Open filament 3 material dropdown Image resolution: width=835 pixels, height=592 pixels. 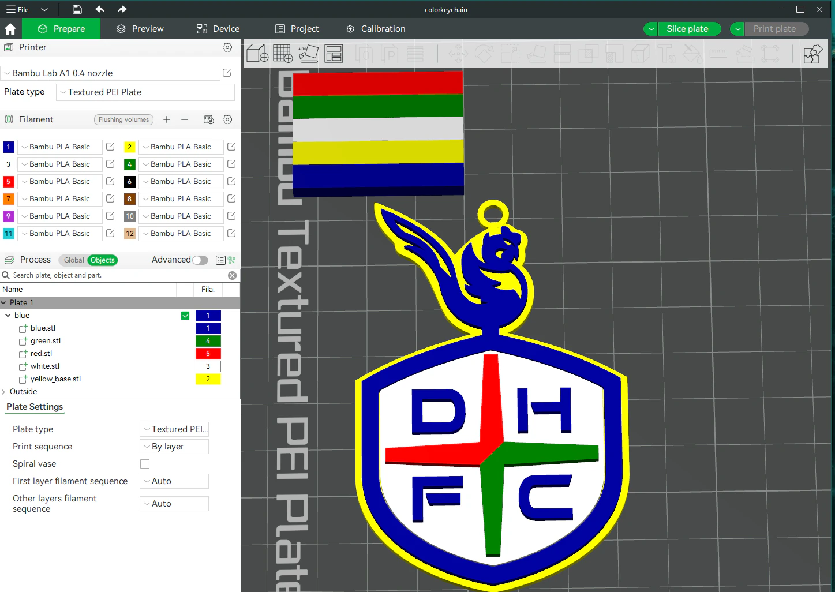tap(60, 164)
